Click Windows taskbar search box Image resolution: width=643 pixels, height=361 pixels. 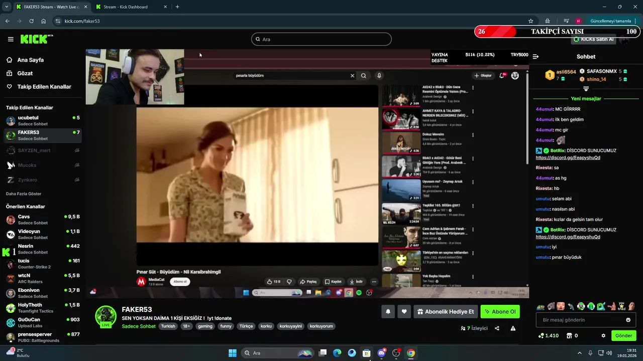coord(277,353)
